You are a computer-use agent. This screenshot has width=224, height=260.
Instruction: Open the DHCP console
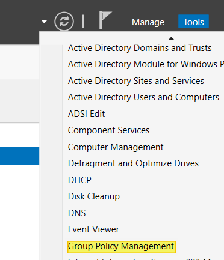(x=79, y=180)
